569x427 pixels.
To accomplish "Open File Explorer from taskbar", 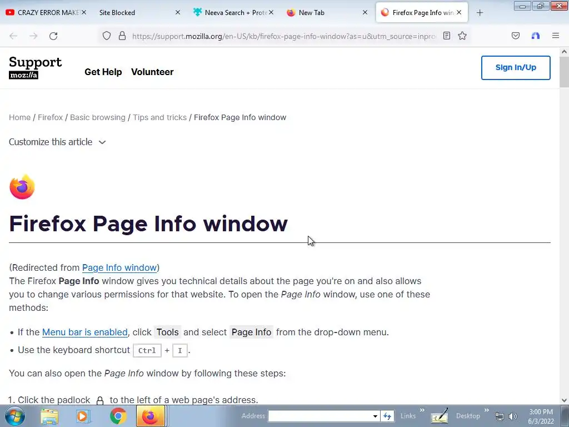I will click(49, 416).
